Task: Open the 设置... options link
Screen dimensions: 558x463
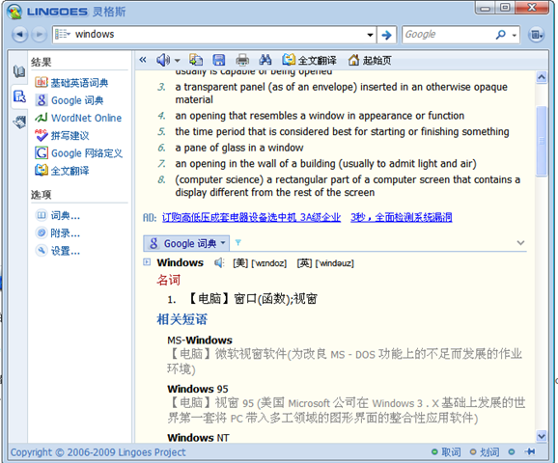Action: click(58, 251)
